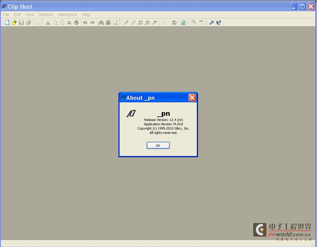This screenshot has height=247, width=317.
Task: Create a new file with the New icon
Action: (7, 23)
